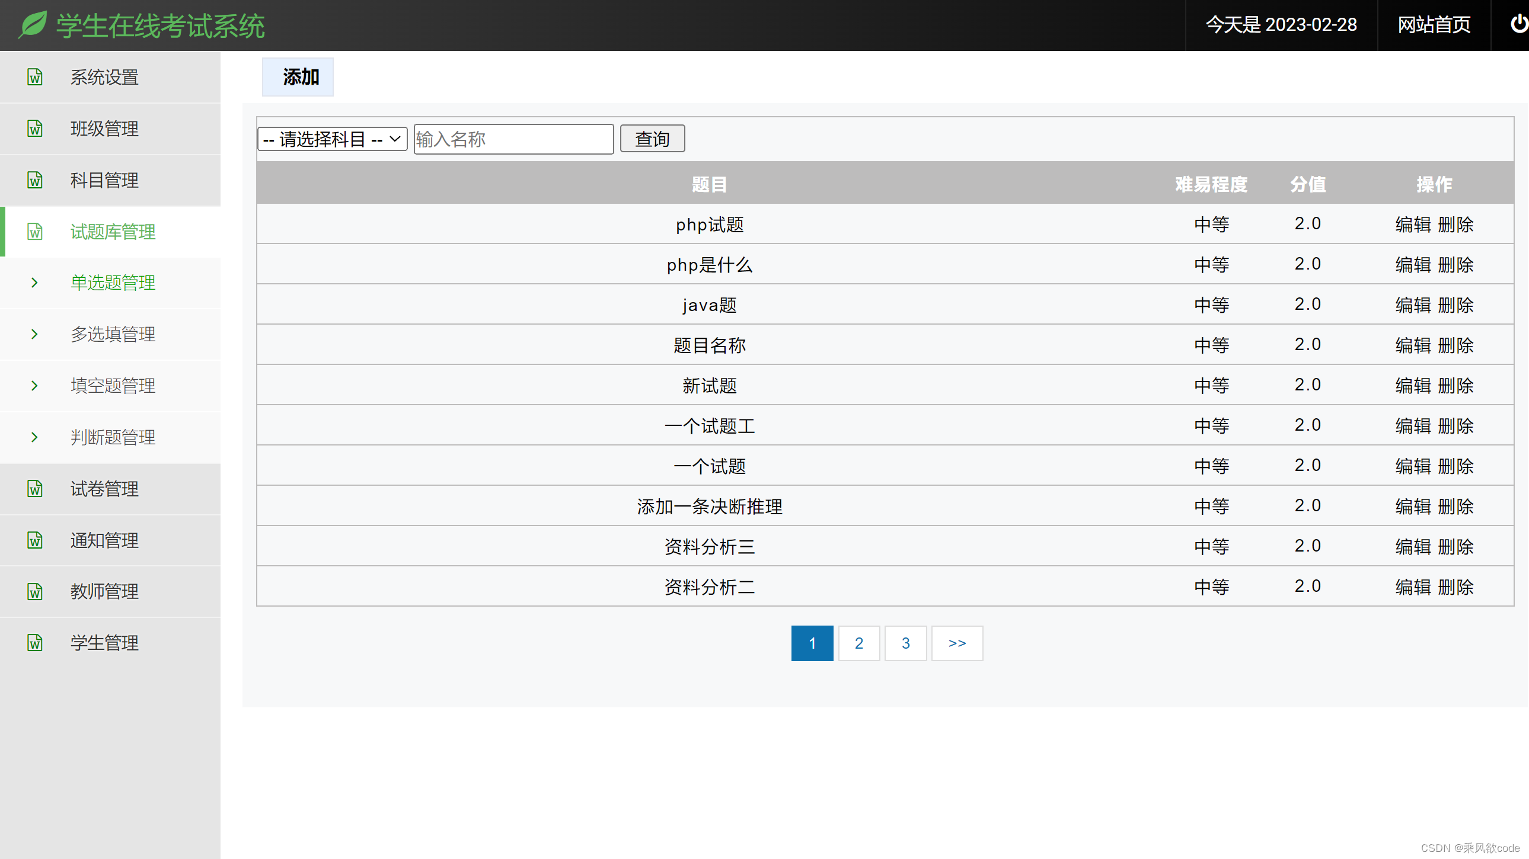Click the document icon beside 通知管理
Viewport: 1529px width, 859px height.
[x=34, y=540]
